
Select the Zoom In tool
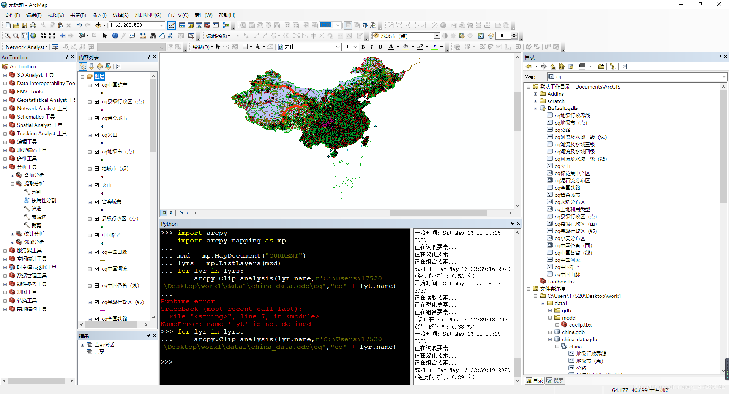[8, 36]
